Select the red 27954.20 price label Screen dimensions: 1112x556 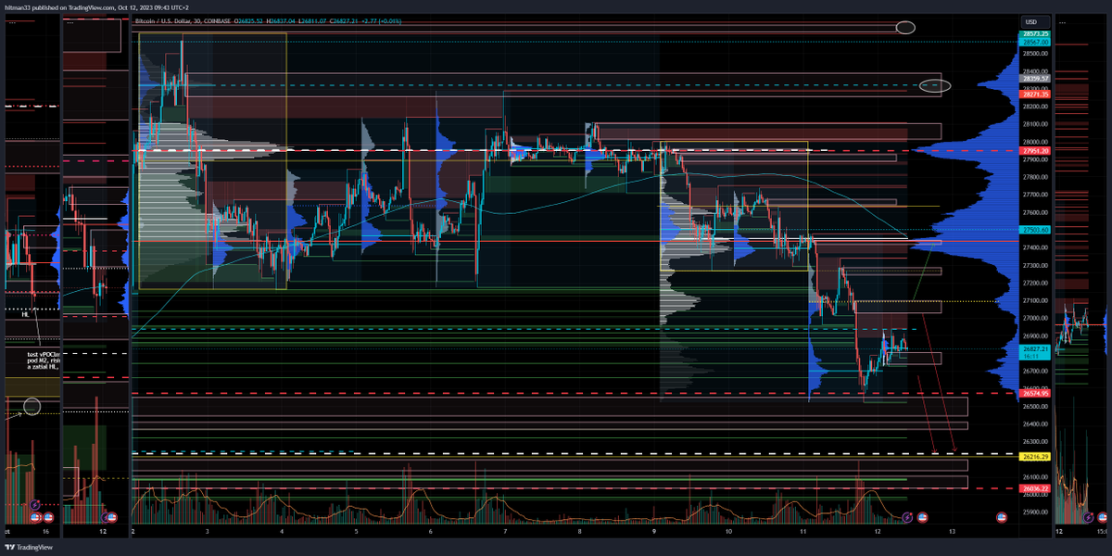(x=1035, y=150)
